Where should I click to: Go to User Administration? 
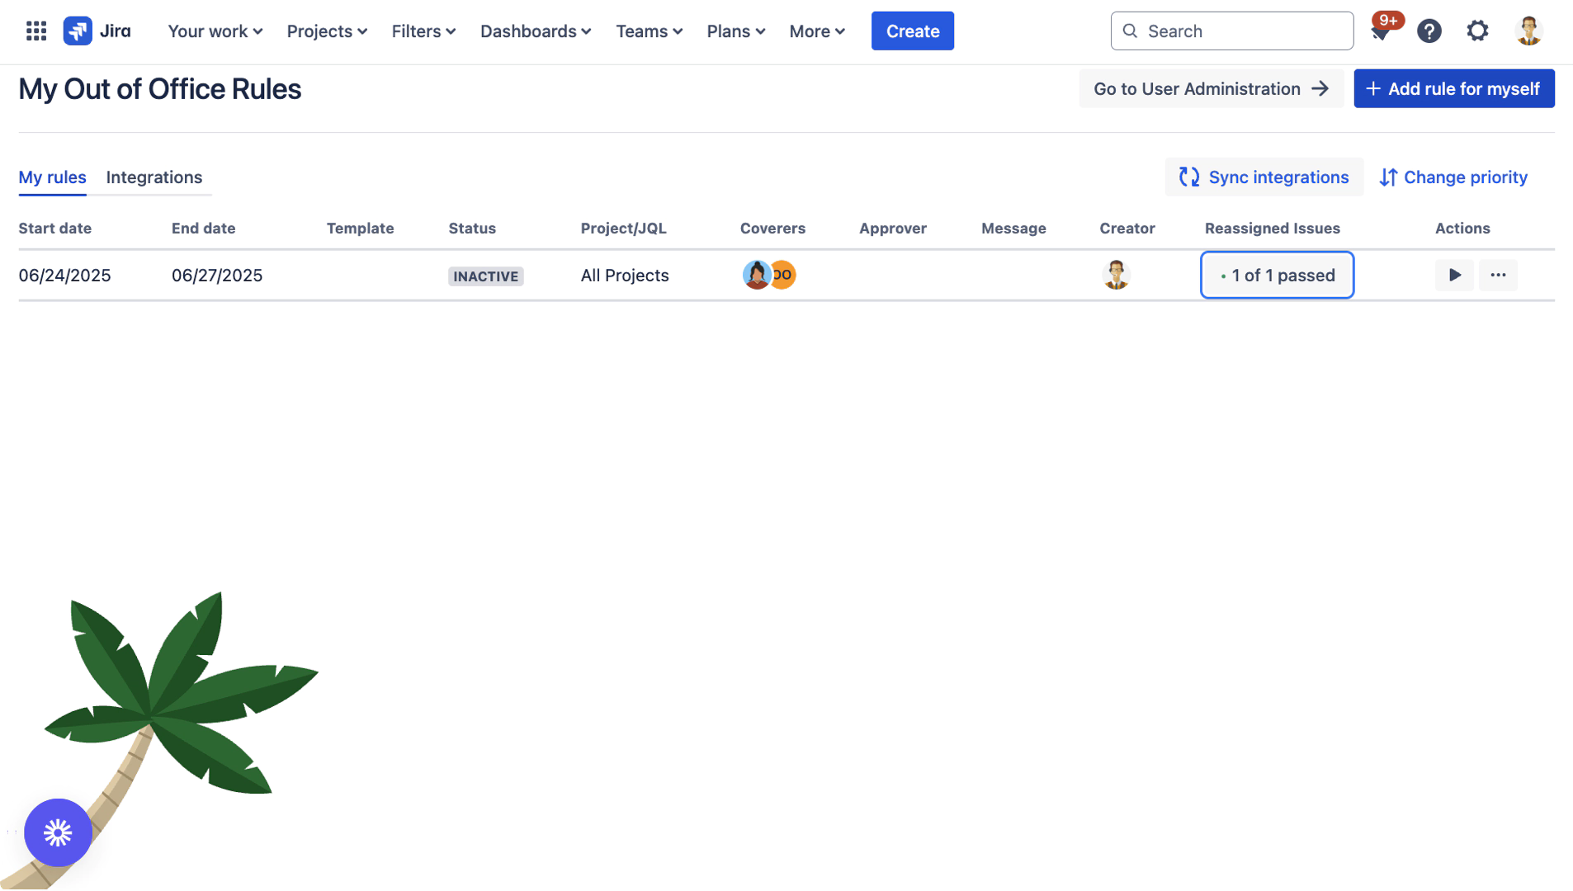click(x=1211, y=89)
